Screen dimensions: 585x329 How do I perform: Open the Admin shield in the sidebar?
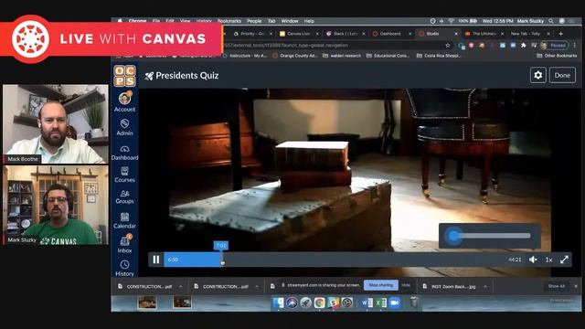click(124, 127)
